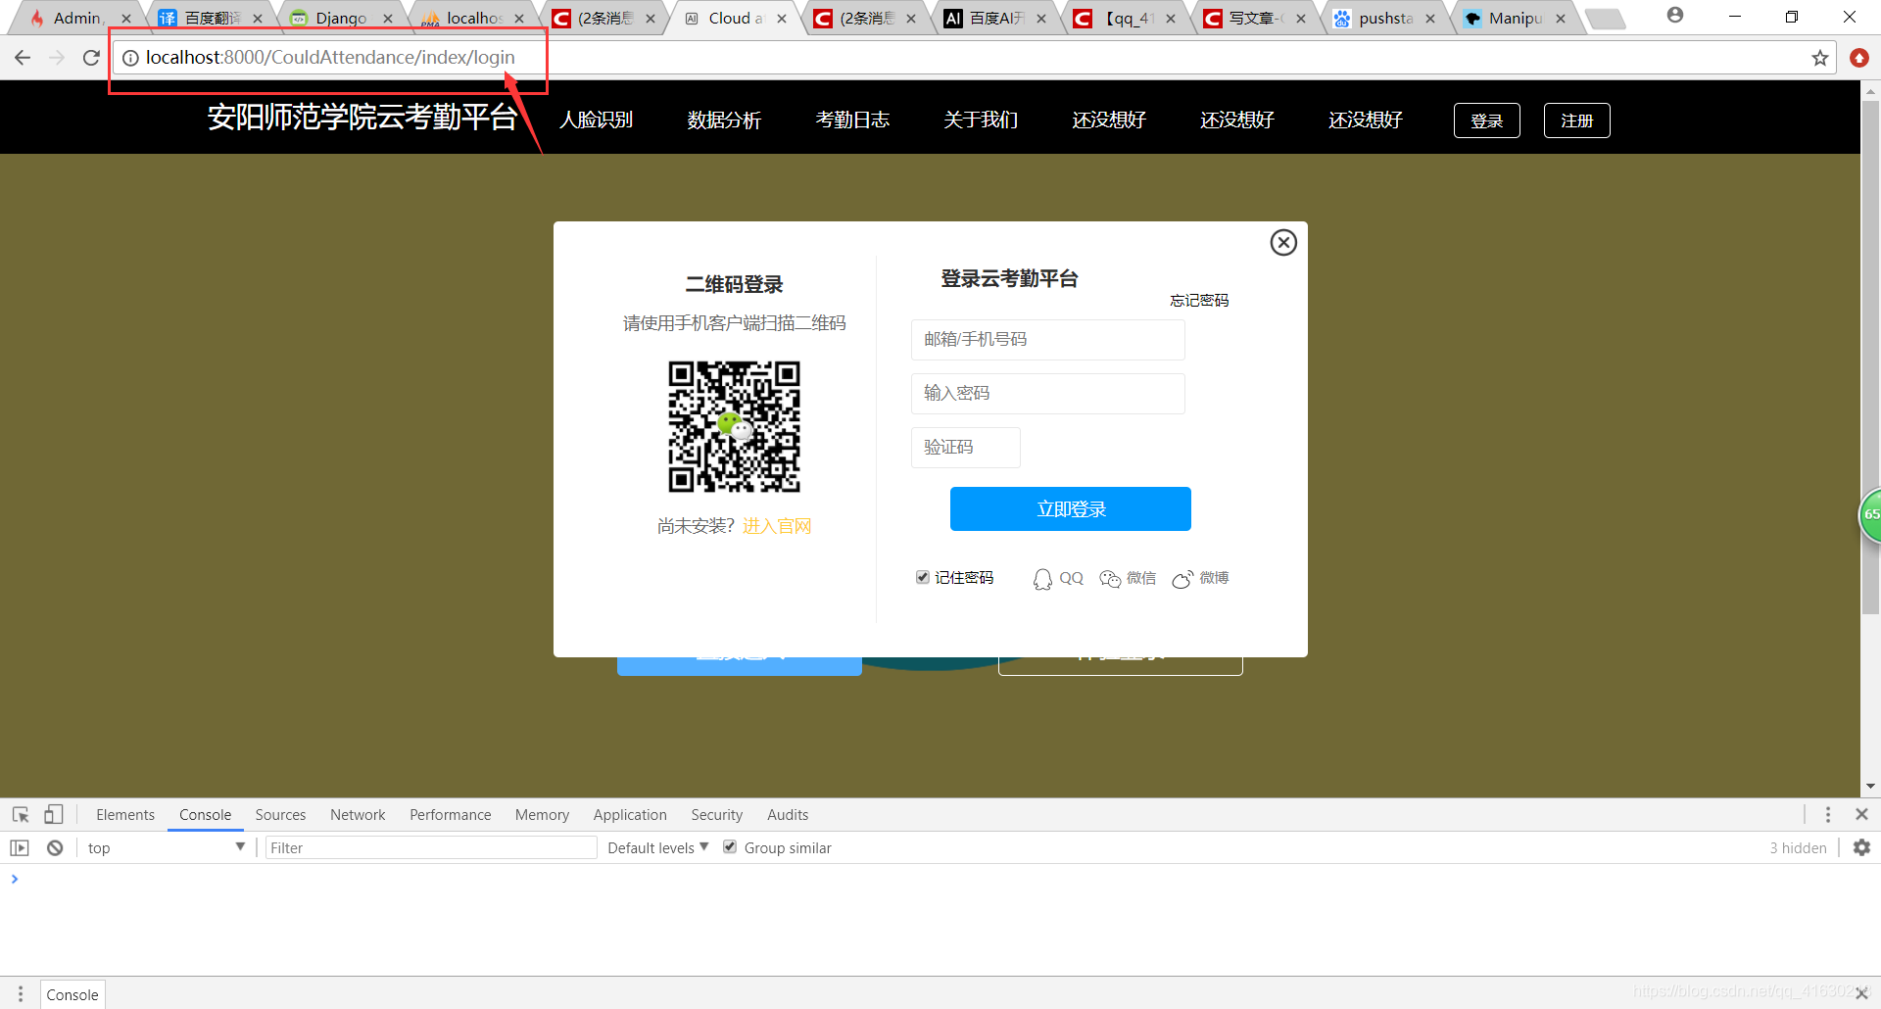Viewport: 1881px width, 1009px height.
Task: Switch to Network tab in DevTools
Action: pyautogui.click(x=358, y=814)
